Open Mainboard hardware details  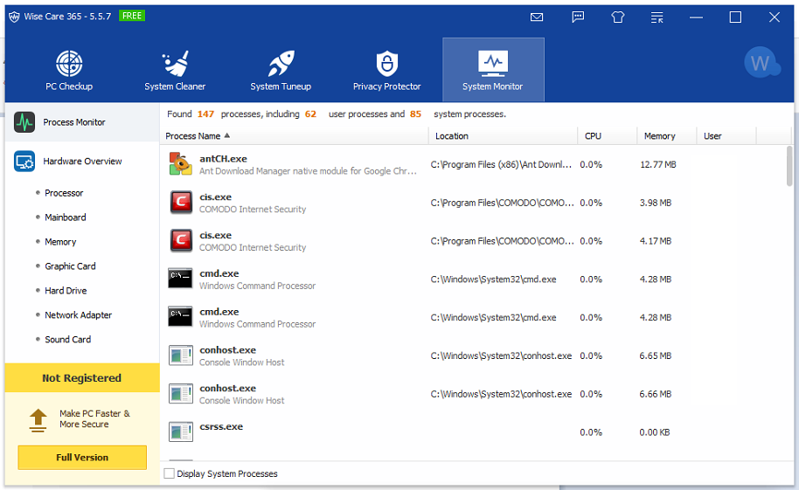click(x=66, y=217)
